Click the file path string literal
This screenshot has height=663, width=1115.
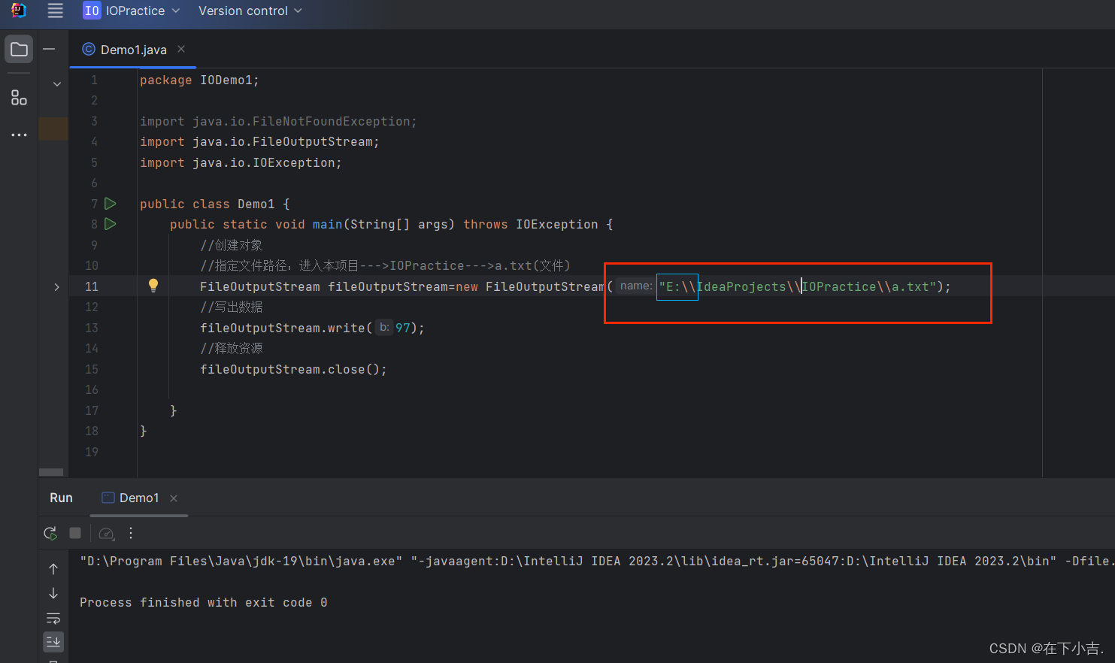pyautogui.click(x=798, y=286)
